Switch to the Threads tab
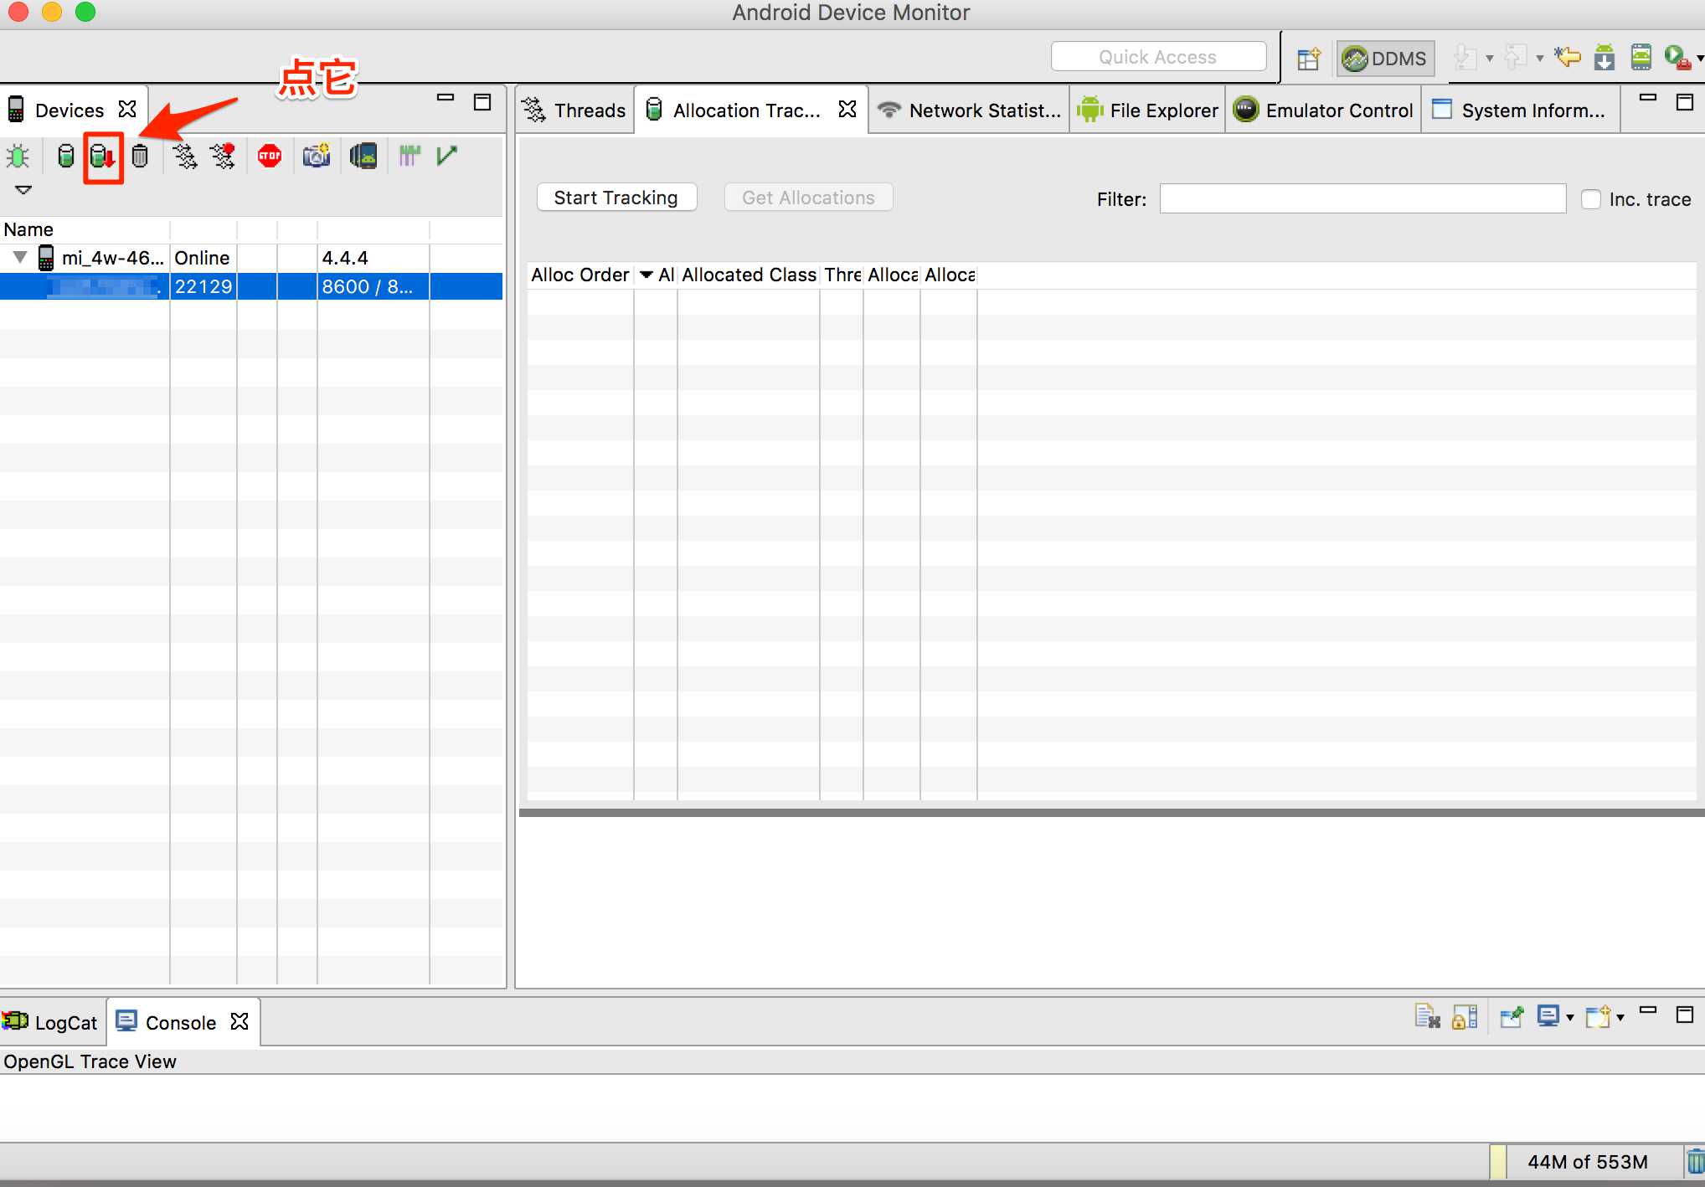This screenshot has height=1187, width=1705. pyautogui.click(x=574, y=110)
